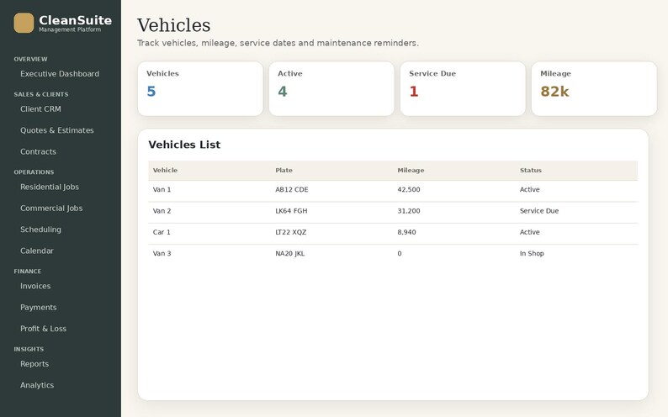Image resolution: width=668 pixels, height=417 pixels.
Task: Click the CleanSuite logo icon
Action: point(24,23)
